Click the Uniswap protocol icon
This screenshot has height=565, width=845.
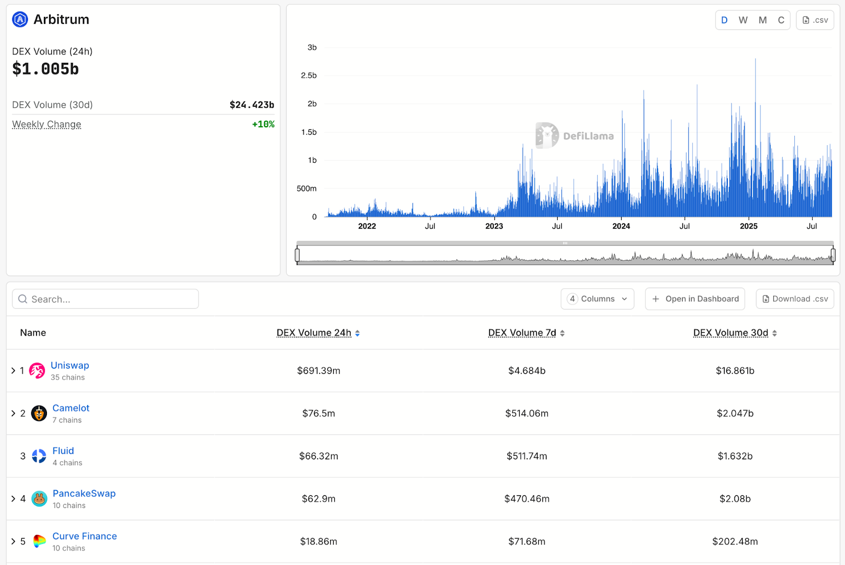(x=37, y=370)
